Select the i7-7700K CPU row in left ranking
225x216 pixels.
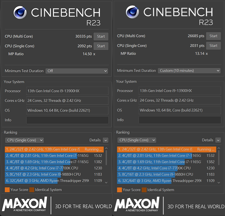[x=54, y=168]
